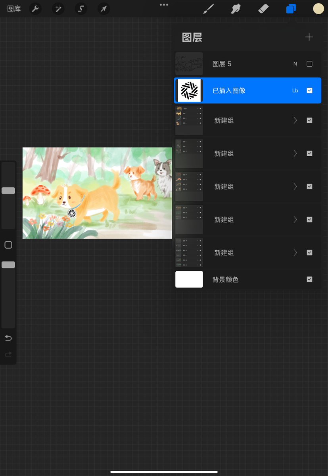Click the lower brush opacity slider handle

[8, 265]
